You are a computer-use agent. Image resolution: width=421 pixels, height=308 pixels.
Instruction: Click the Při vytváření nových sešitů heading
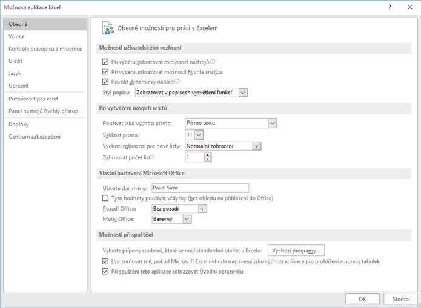pos(133,108)
